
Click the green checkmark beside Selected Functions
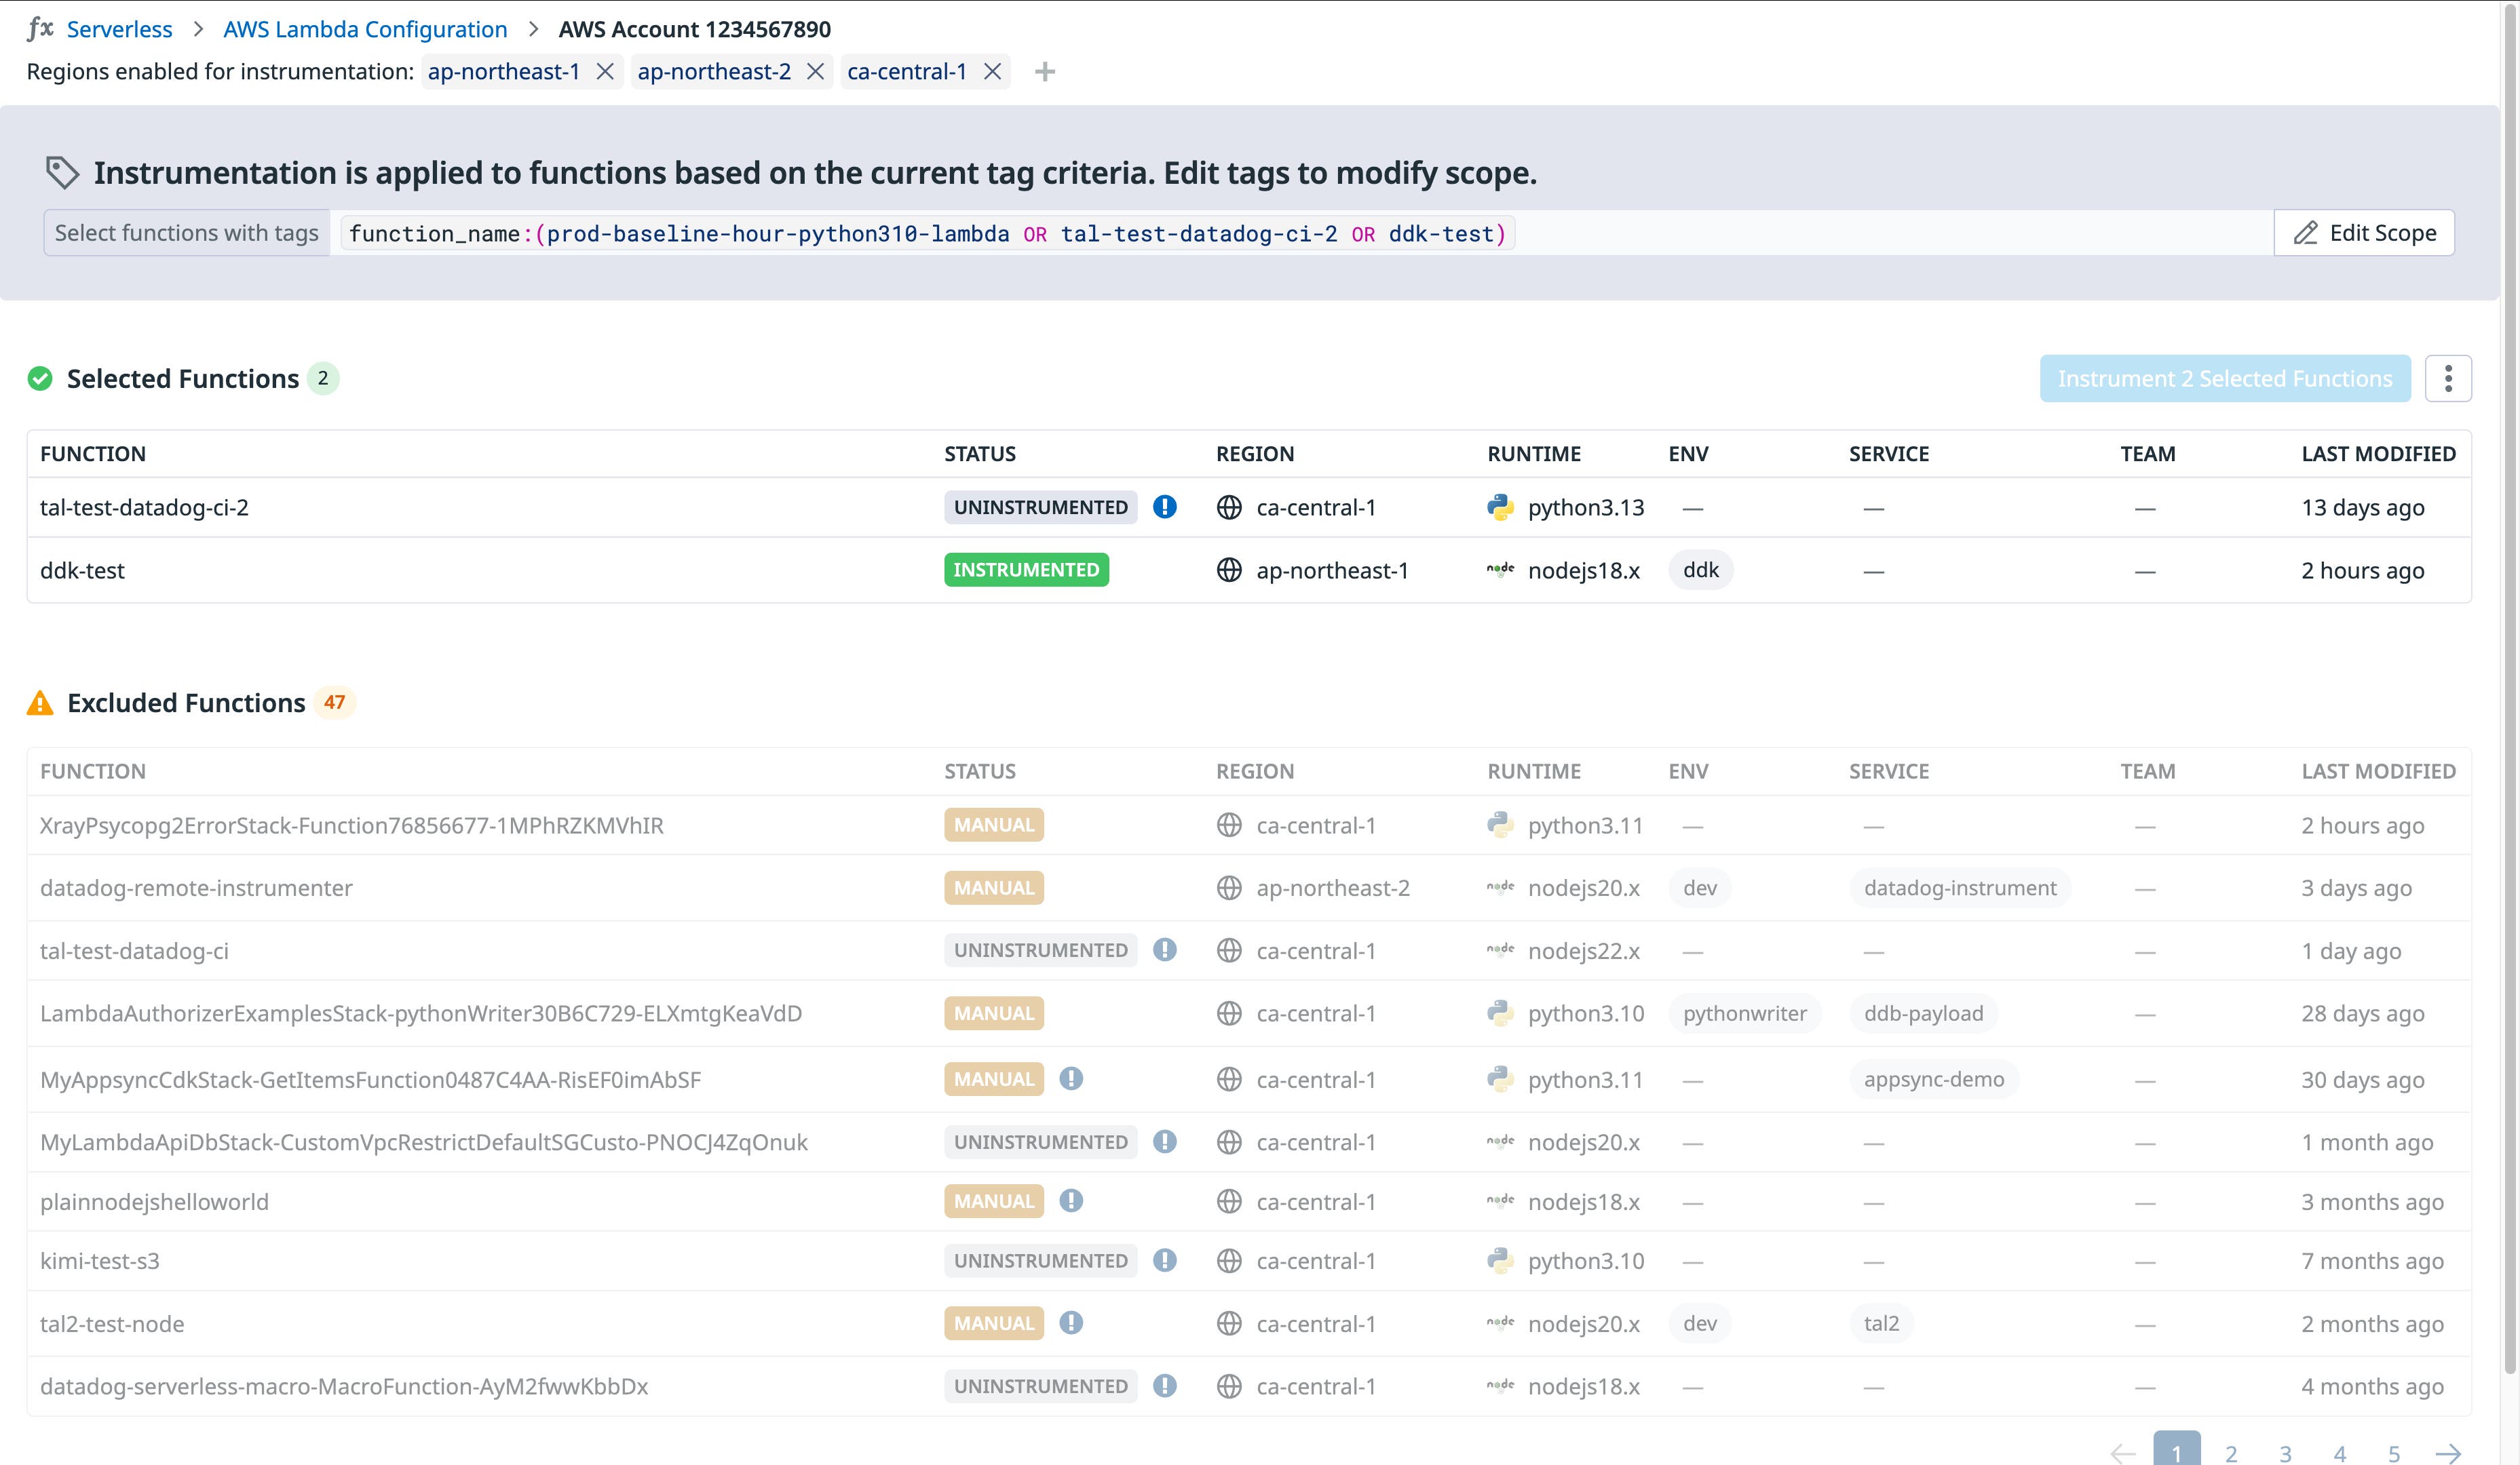(40, 378)
